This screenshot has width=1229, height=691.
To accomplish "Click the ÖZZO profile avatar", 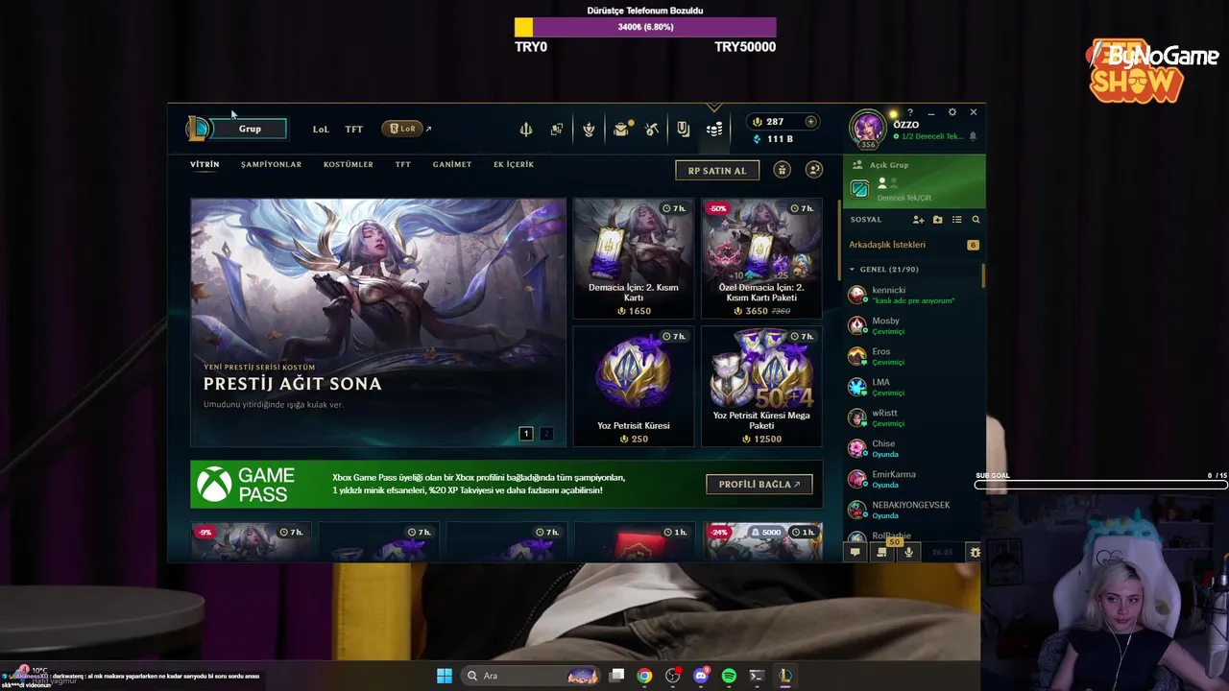I will pos(868,129).
